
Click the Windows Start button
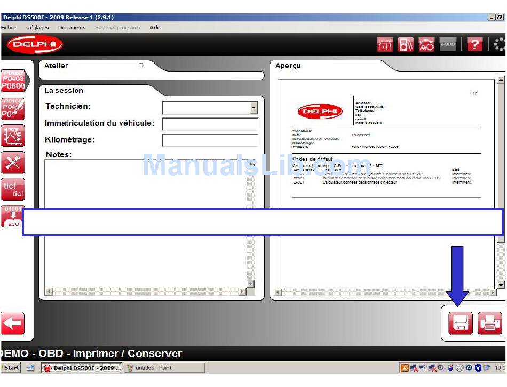point(11,368)
